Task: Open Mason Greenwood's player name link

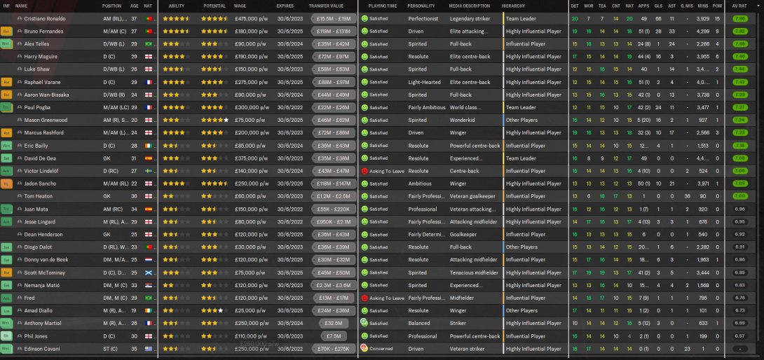Action: coord(46,120)
